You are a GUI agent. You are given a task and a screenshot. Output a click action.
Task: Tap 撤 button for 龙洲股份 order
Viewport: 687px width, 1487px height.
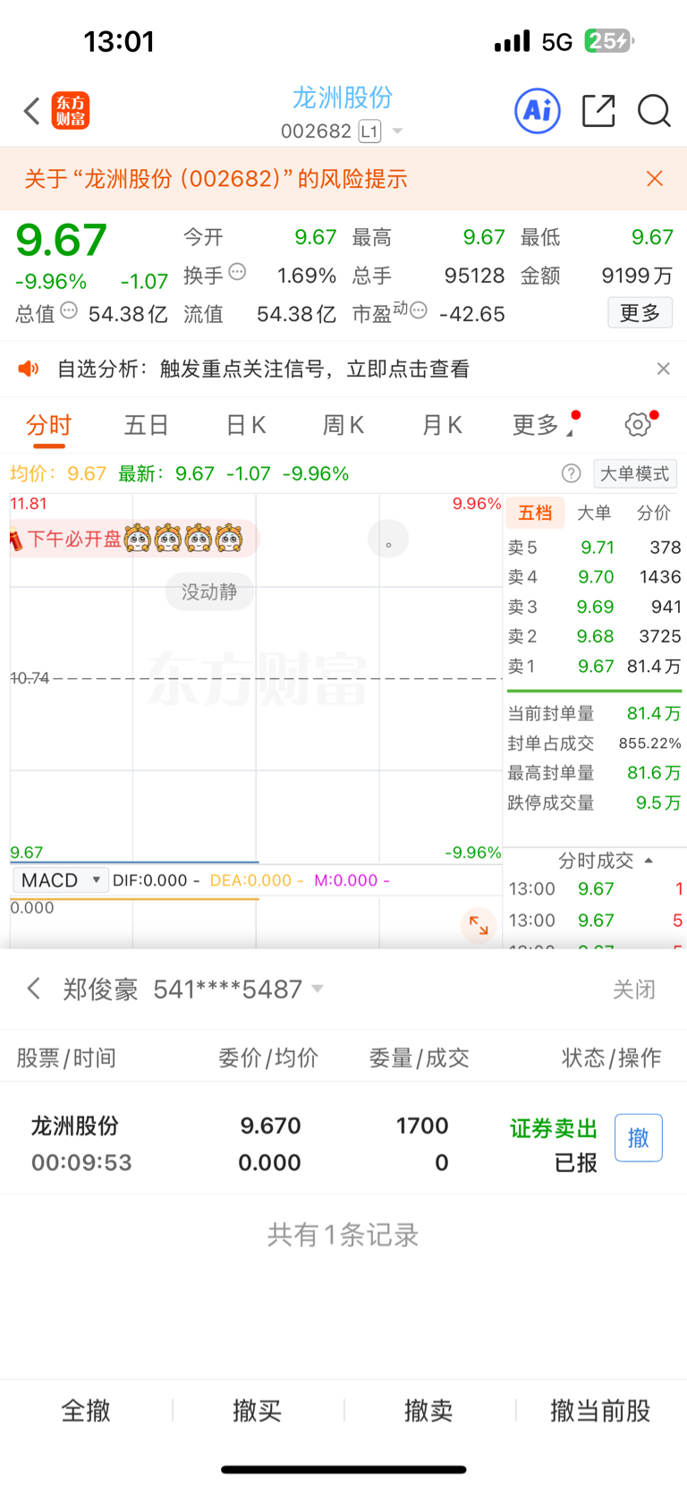point(639,1138)
